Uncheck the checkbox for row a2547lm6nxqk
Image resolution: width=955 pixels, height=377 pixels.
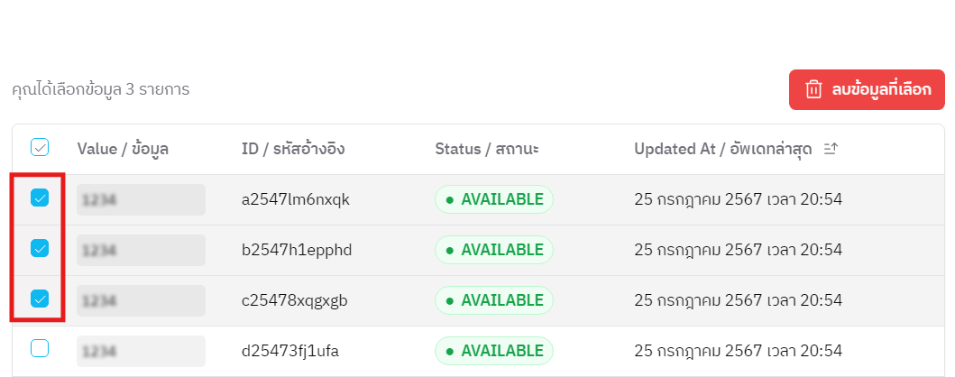40,198
